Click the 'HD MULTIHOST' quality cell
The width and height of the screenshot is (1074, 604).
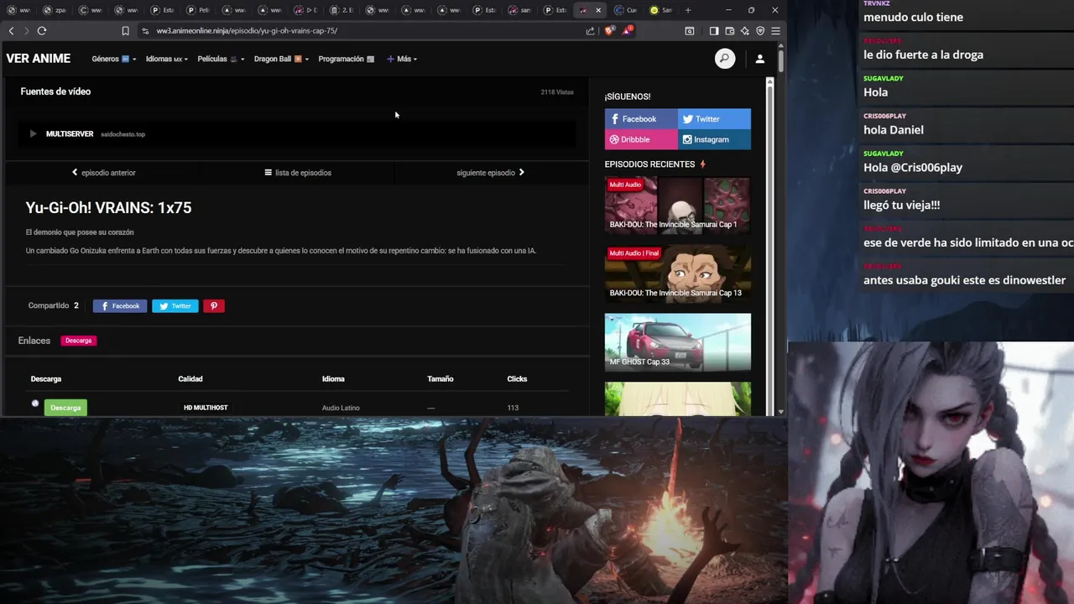click(x=206, y=408)
